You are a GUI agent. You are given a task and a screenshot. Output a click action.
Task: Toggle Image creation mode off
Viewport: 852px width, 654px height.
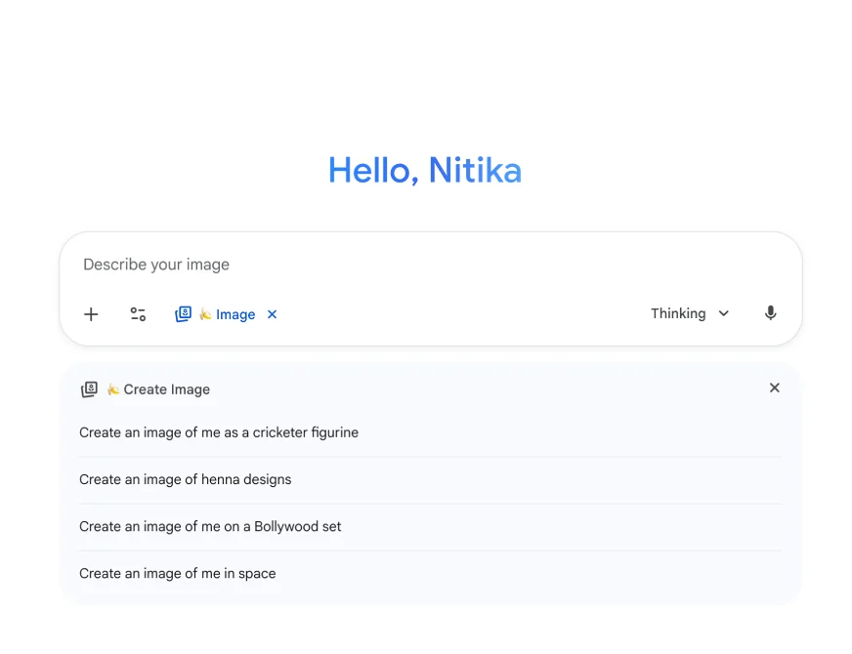click(272, 314)
